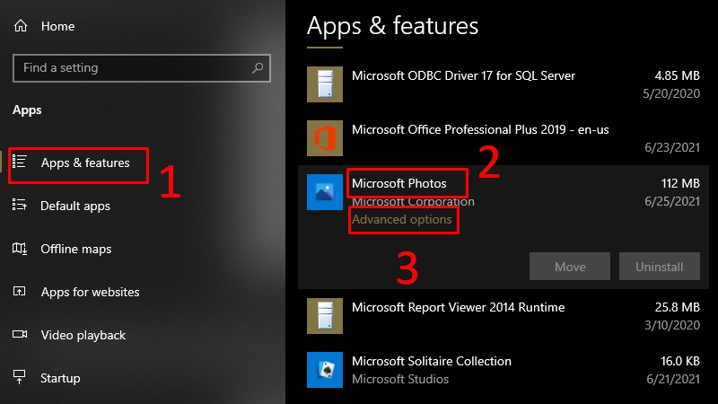This screenshot has width=718, height=404.
Task: Click the Move button
Action: click(570, 266)
